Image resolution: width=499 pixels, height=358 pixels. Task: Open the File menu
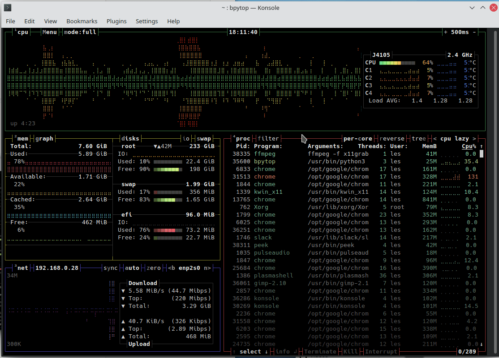pyautogui.click(x=10, y=21)
